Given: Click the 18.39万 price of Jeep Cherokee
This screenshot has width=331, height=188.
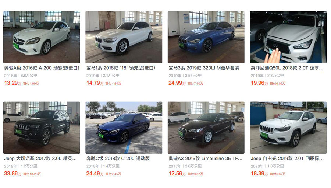Looking at the screenshot, I should point(259,174).
